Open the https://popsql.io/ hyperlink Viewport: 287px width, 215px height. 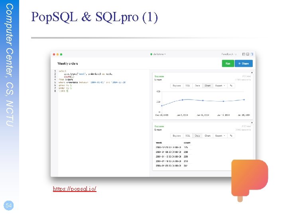coord(75,189)
